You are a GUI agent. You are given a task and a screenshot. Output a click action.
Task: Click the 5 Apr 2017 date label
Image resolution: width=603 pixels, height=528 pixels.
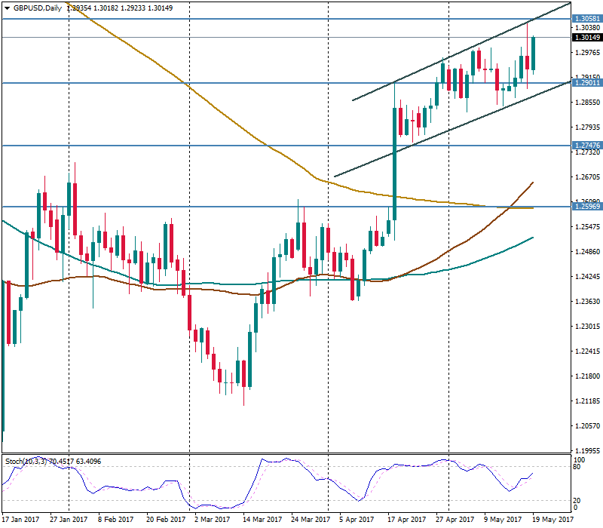pyautogui.click(x=356, y=519)
